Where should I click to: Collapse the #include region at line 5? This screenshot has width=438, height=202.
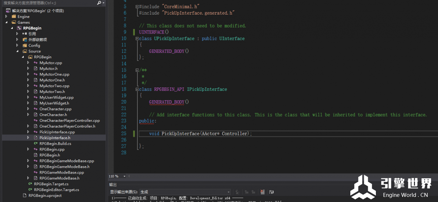(x=137, y=7)
